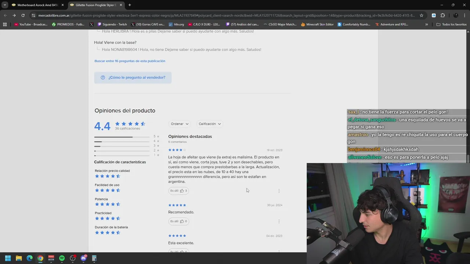This screenshot has width=470, height=264.
Task: Open Calculator from the taskbar
Action: click(x=94, y=258)
